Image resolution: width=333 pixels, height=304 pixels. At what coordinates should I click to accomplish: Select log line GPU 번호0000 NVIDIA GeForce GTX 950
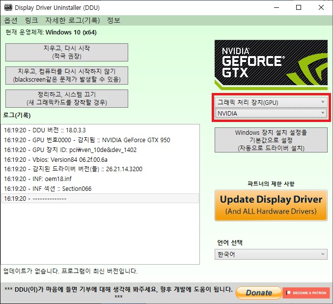point(100,140)
